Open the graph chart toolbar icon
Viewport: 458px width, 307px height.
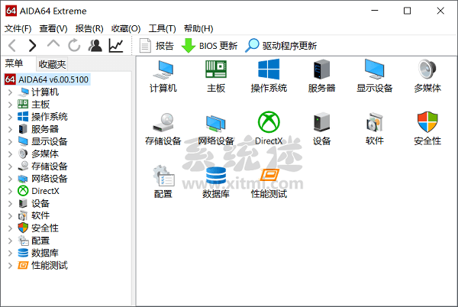(x=116, y=46)
